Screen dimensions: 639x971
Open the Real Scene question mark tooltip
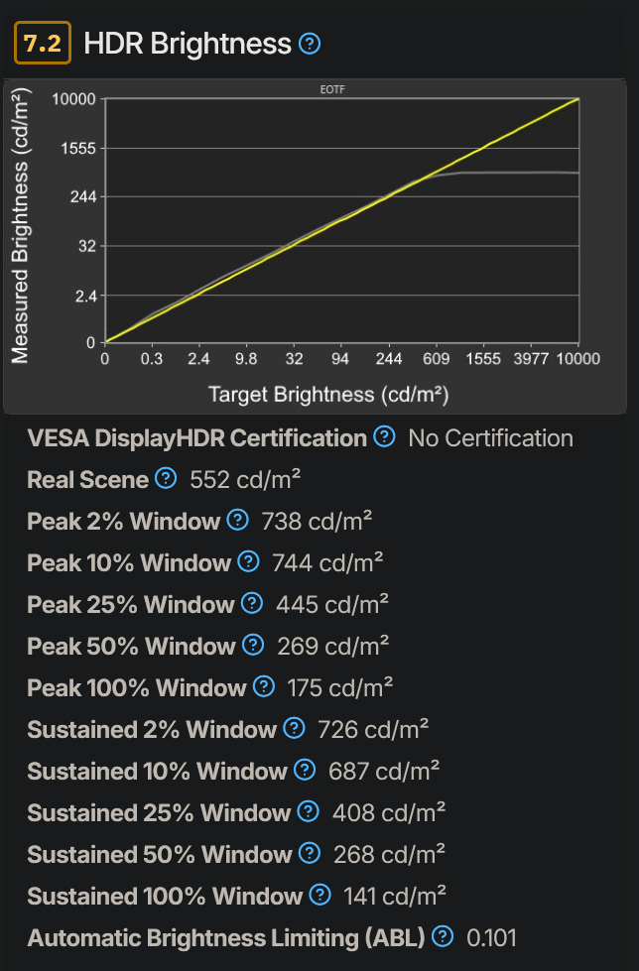click(x=164, y=479)
